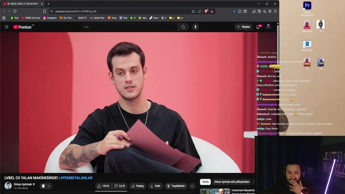Open the new tab plus button

pyautogui.click(x=49, y=4)
